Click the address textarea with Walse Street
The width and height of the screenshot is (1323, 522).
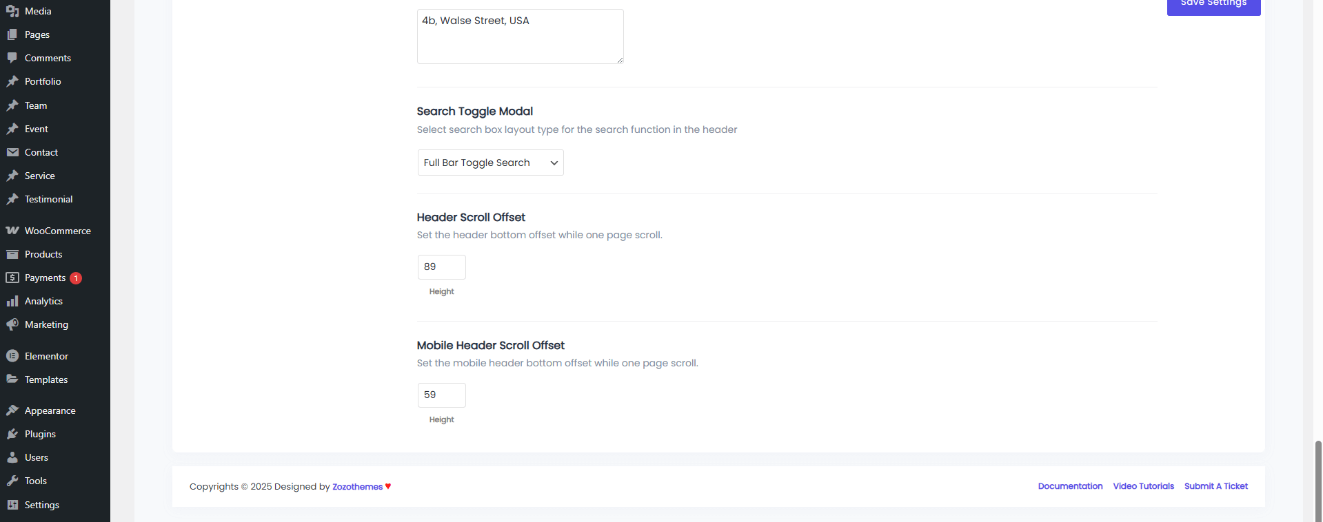(x=520, y=36)
